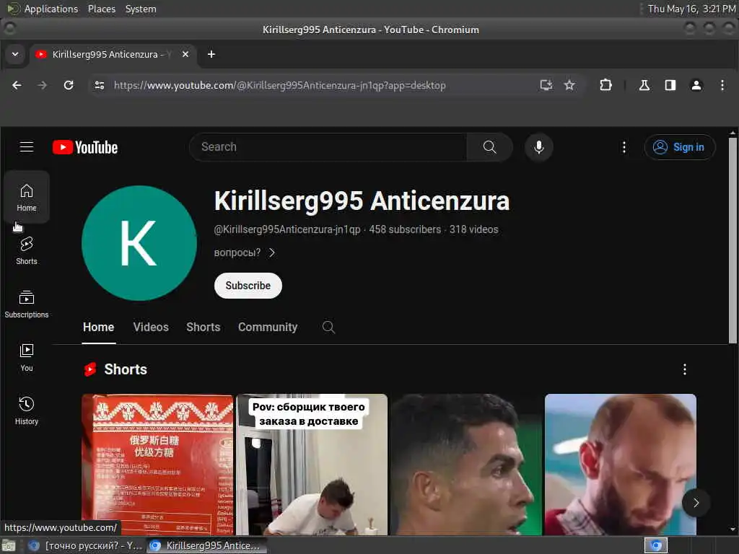
Task: Open the extensions puzzle icon
Action: [605, 85]
